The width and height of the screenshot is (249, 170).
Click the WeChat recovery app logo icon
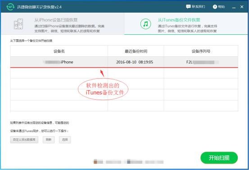(10, 7)
